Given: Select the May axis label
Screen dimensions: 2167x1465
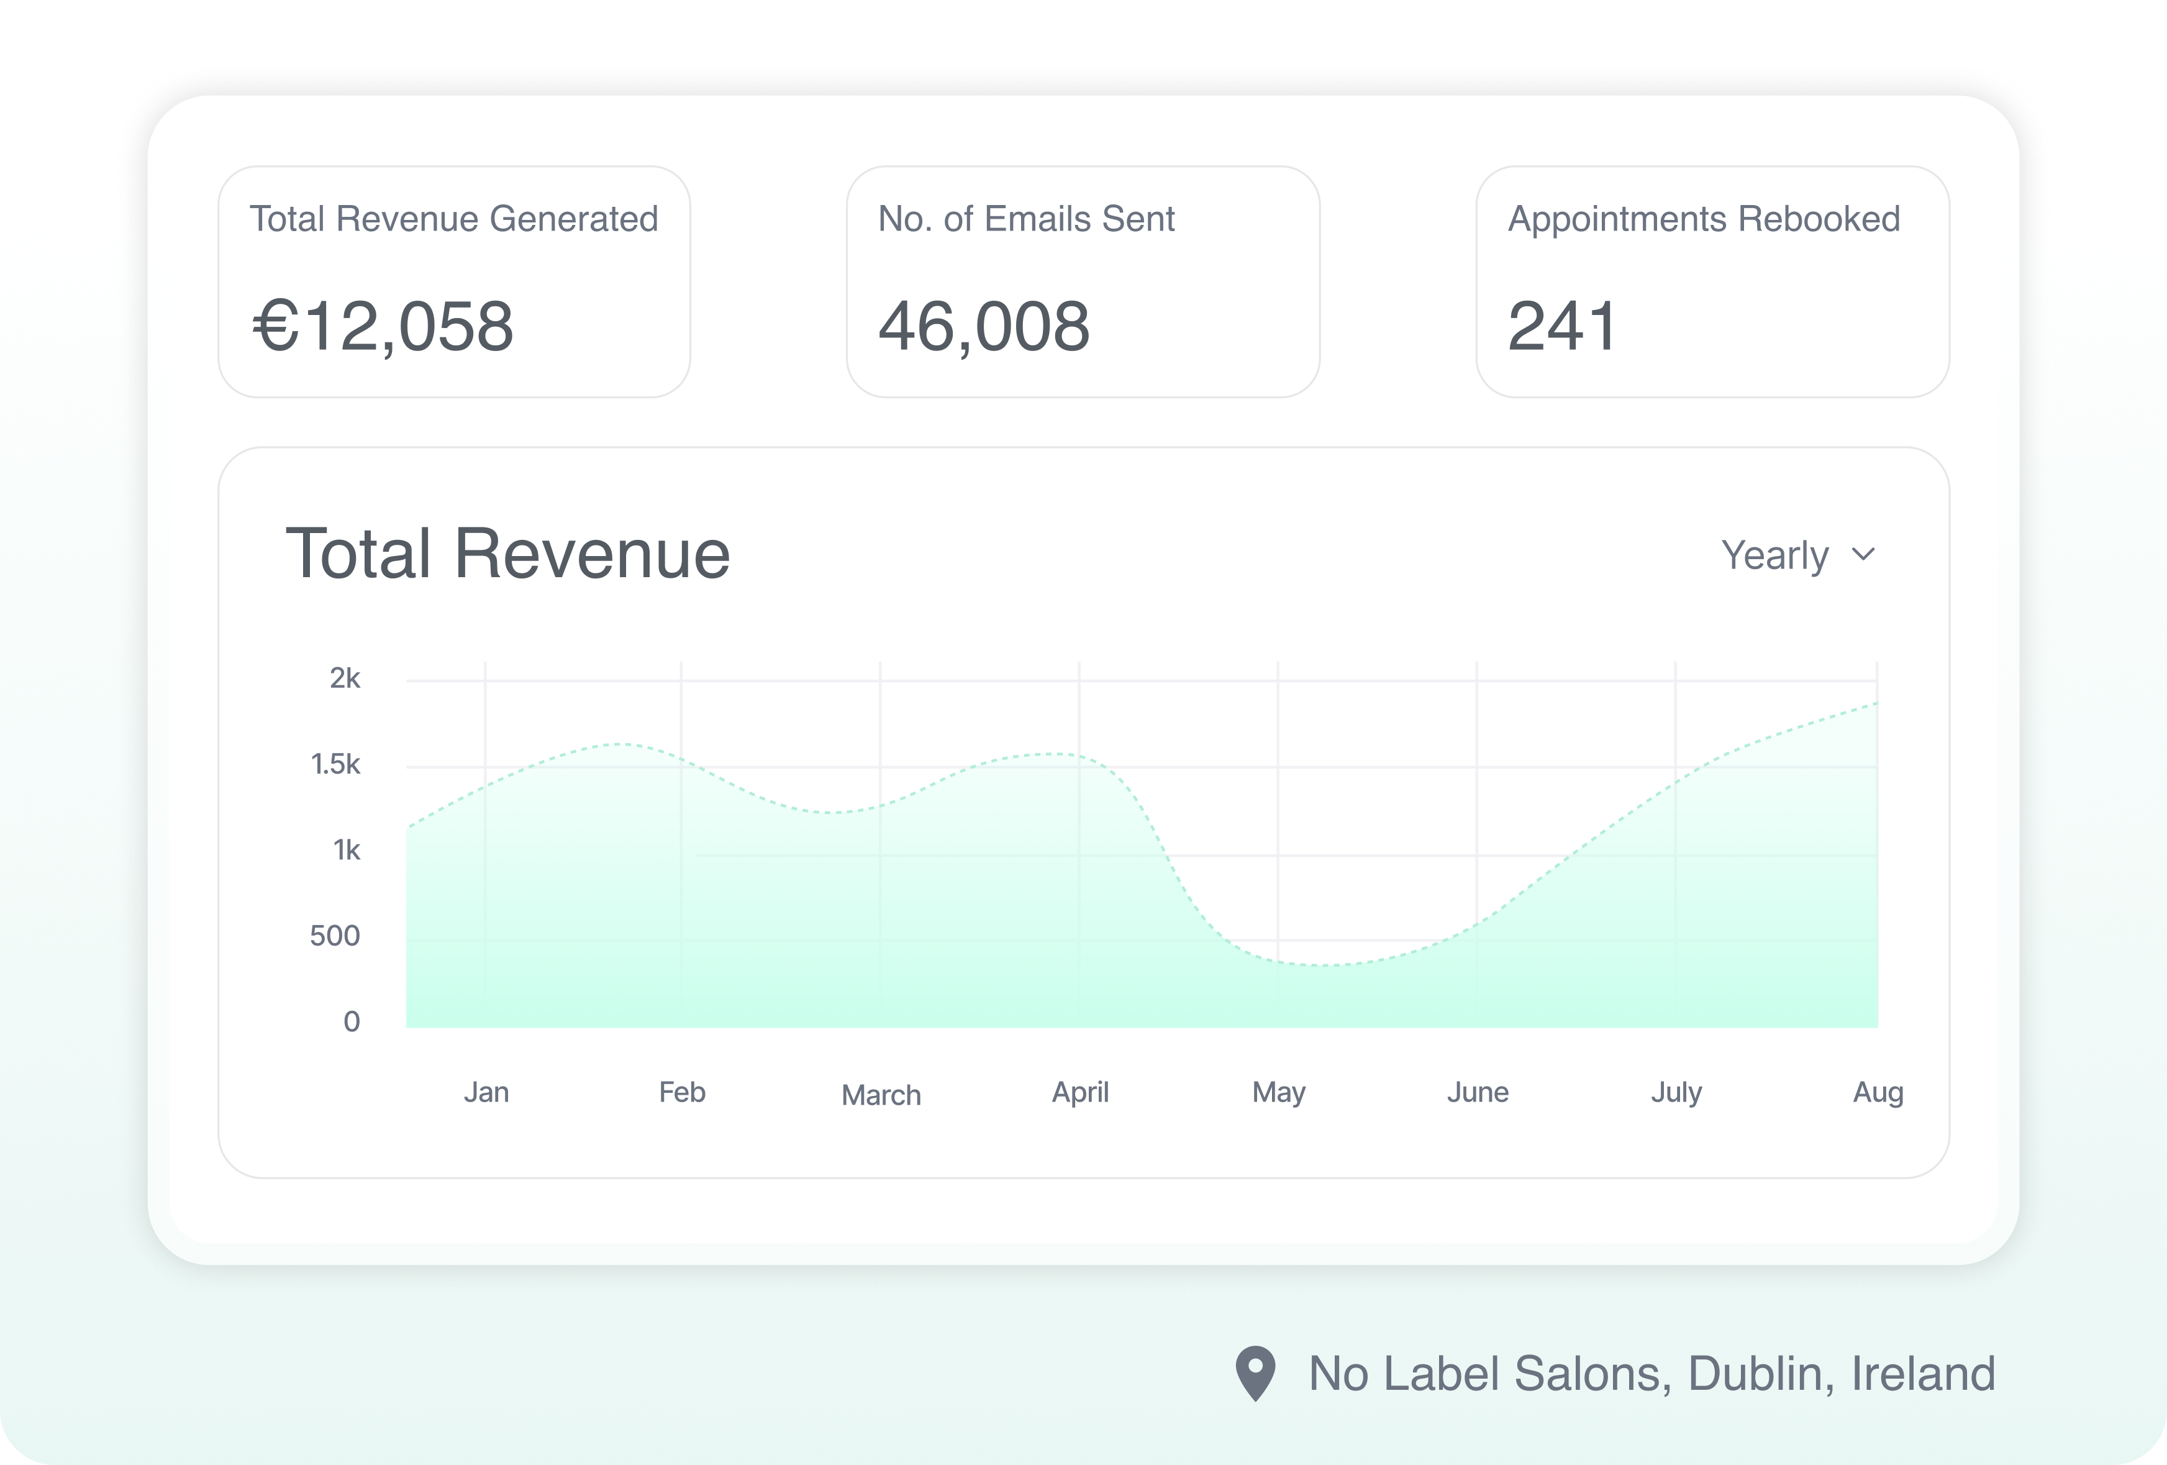Looking at the screenshot, I should tap(1278, 1092).
